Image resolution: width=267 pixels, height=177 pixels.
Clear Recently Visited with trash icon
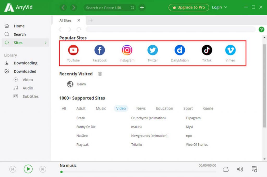tap(100, 74)
